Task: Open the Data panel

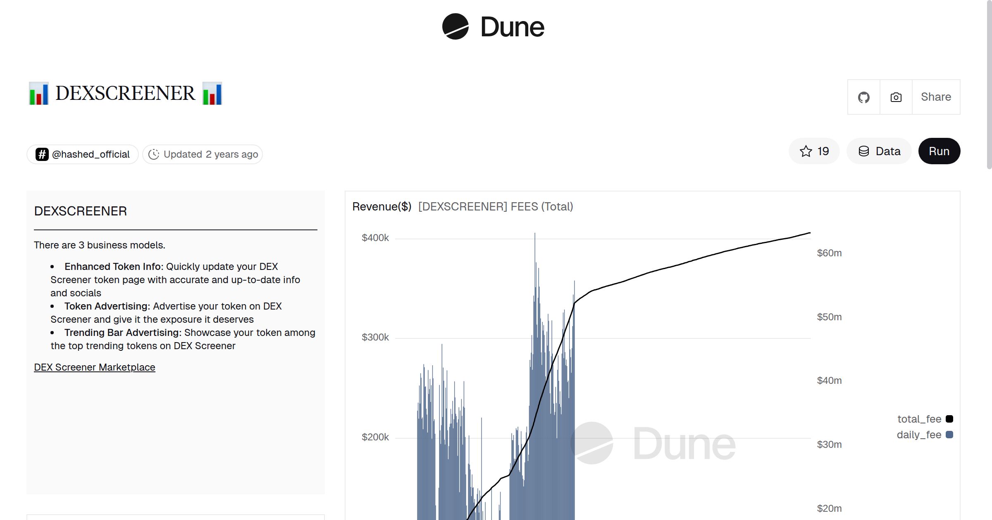Action: (879, 151)
